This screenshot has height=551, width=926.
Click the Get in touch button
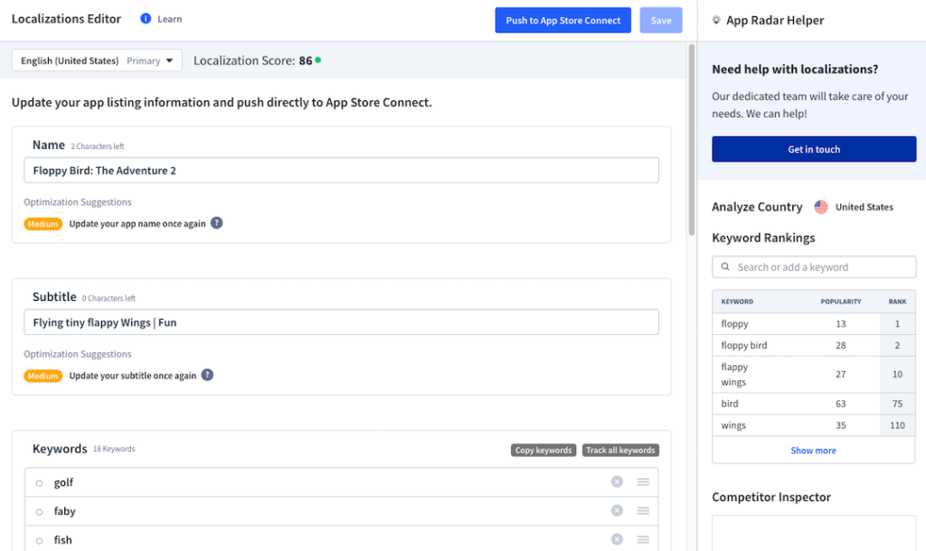(x=814, y=149)
